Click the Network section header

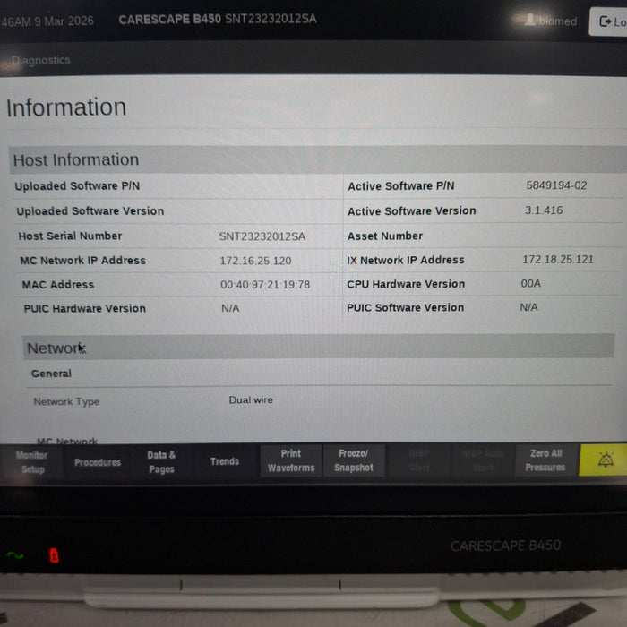pos(318,348)
